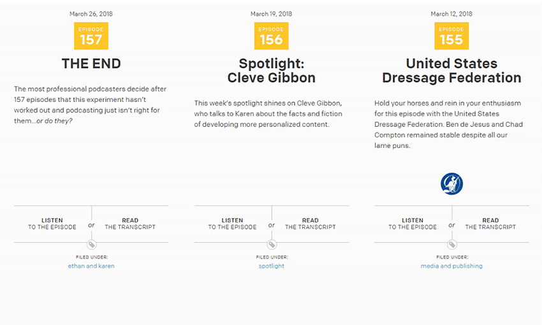Open United States Dressage Federation title

(x=451, y=71)
